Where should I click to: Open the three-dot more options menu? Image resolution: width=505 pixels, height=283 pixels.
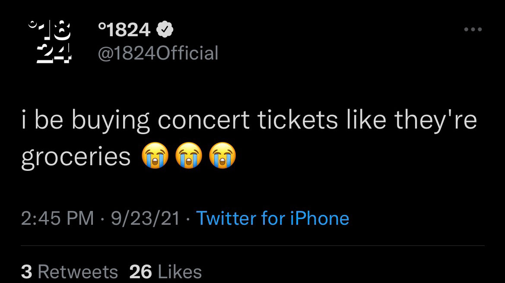pos(472,29)
